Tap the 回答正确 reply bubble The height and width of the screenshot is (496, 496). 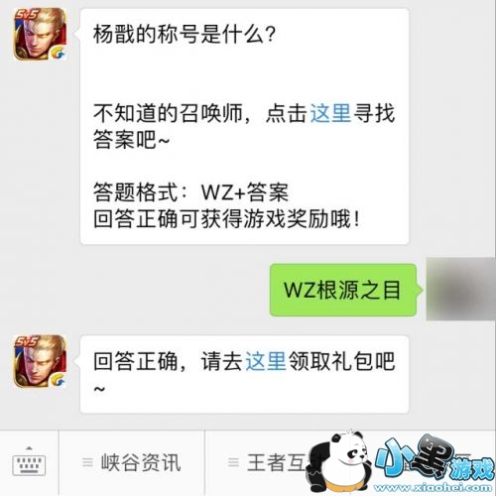click(244, 374)
